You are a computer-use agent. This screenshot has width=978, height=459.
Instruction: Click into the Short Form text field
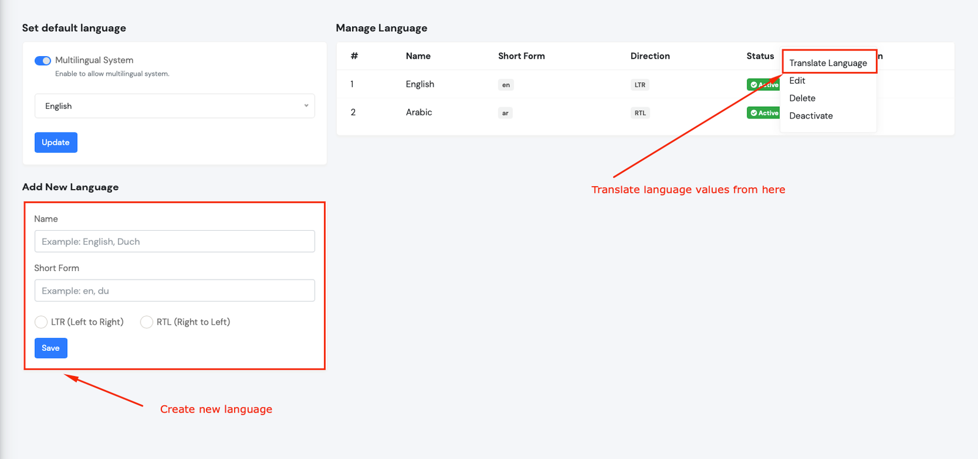click(x=175, y=291)
